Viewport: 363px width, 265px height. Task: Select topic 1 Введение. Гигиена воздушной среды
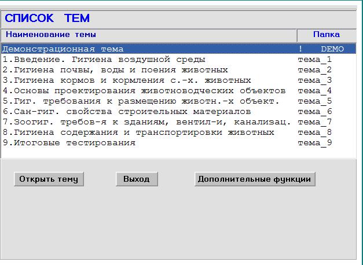pyautogui.click(x=104, y=60)
